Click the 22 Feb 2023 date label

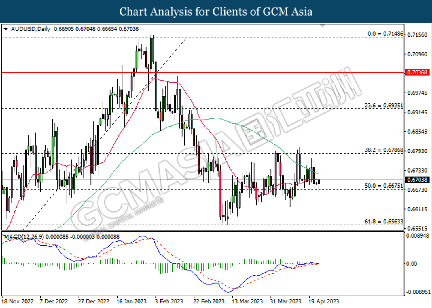tap(209, 301)
